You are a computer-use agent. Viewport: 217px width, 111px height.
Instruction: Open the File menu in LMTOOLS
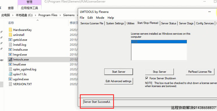(82, 18)
